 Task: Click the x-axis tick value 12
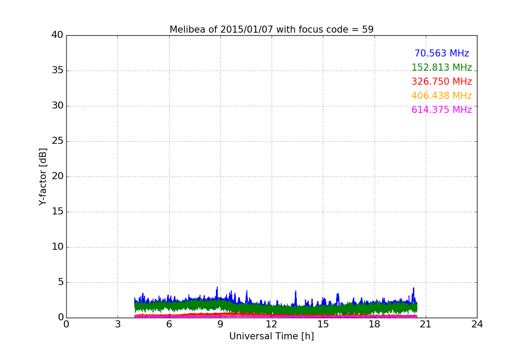tap(272, 324)
